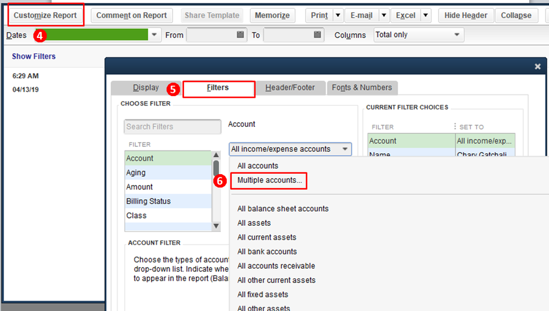Click Hide Header button
549x311 pixels.
[466, 15]
